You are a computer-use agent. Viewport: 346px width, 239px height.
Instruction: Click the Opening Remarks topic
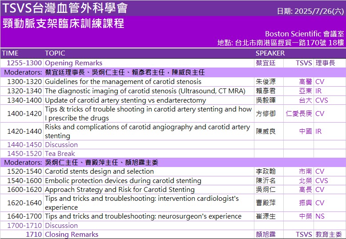tap(73, 63)
